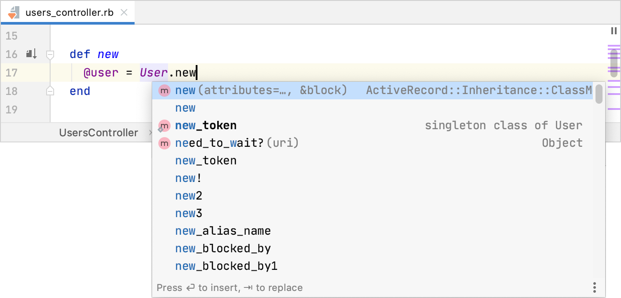Click the overriding-method gutter icon on line 16
This screenshot has height=298, width=621.
pyautogui.click(x=31, y=54)
